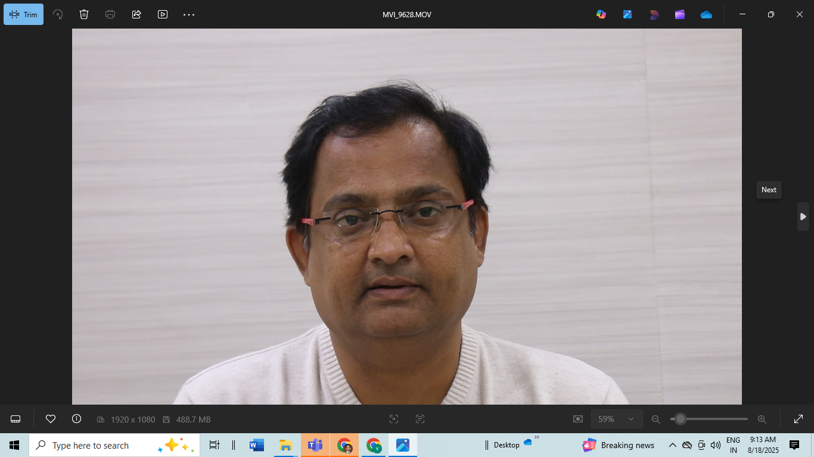Toggle the file info pane
Viewport: 814px width, 457px height.
point(76,419)
